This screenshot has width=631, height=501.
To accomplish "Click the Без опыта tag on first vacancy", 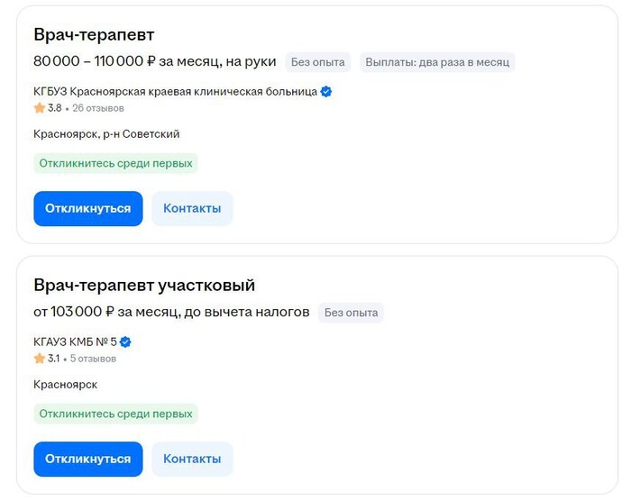I will click(x=318, y=62).
